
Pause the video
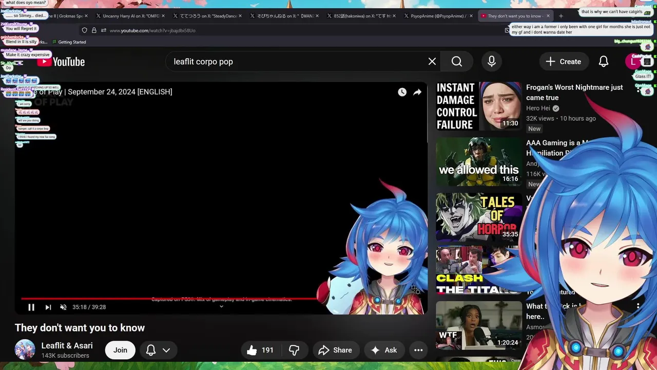click(31, 307)
